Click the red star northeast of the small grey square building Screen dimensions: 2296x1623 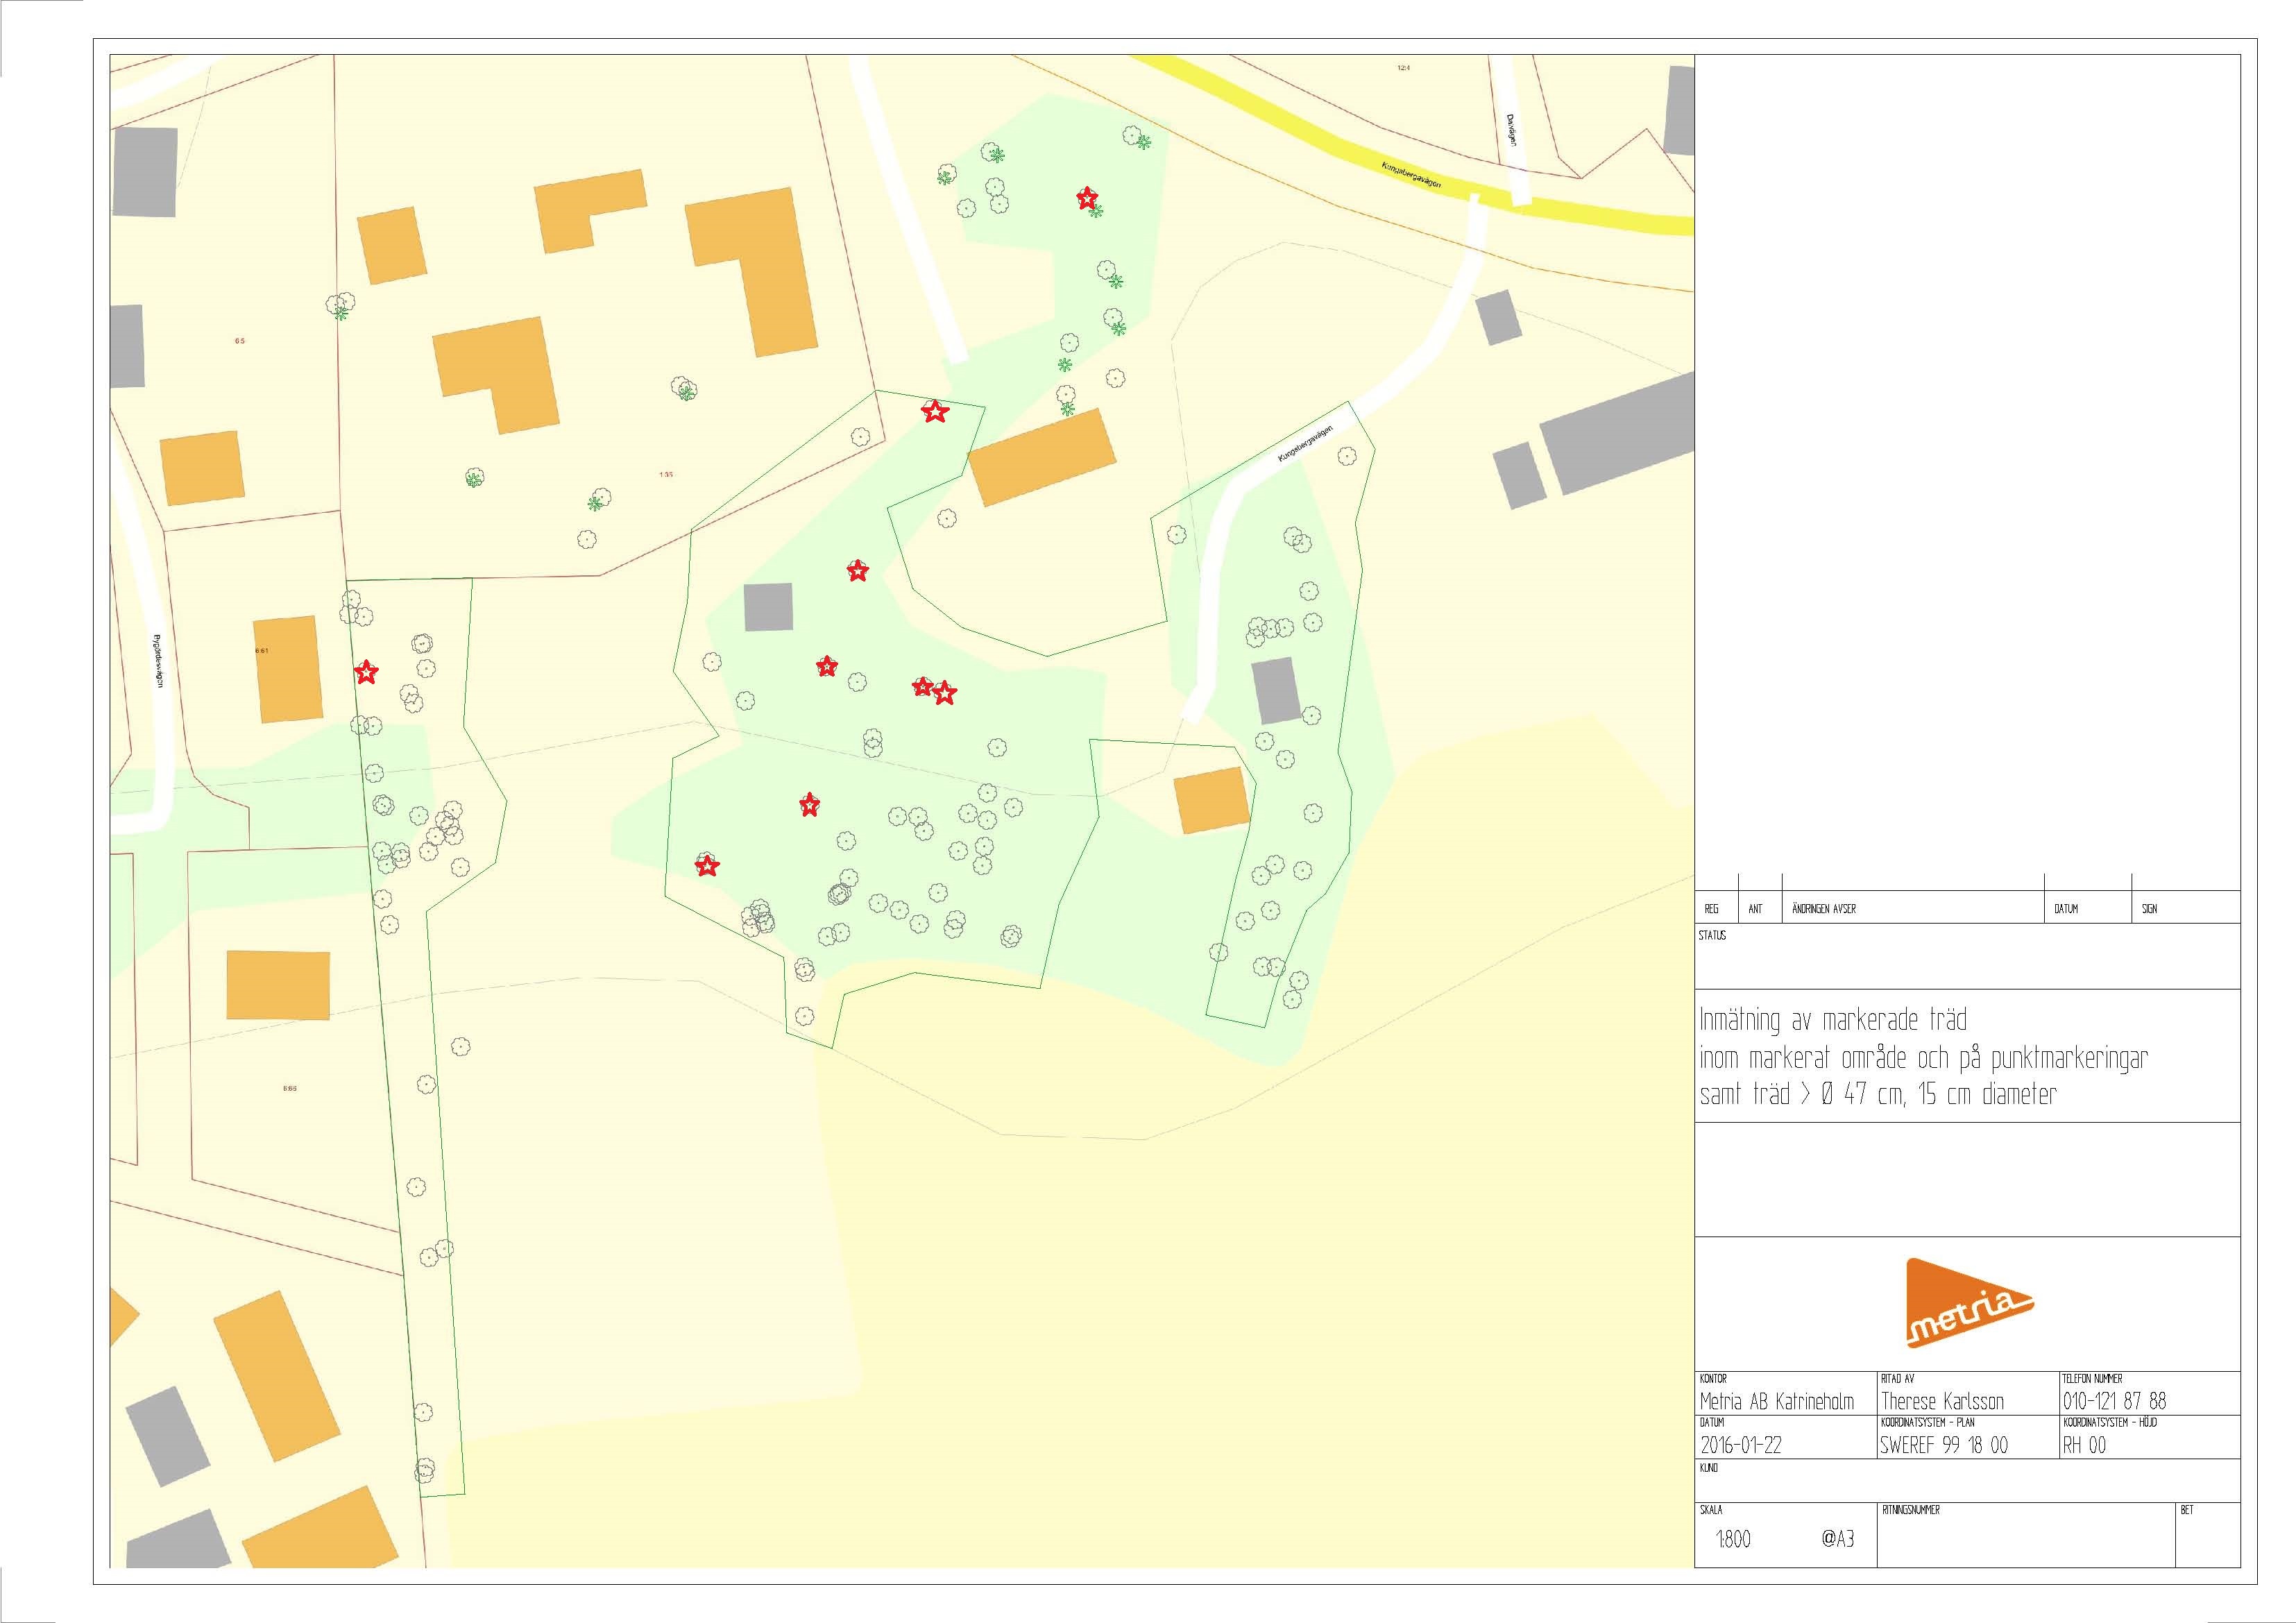click(857, 571)
